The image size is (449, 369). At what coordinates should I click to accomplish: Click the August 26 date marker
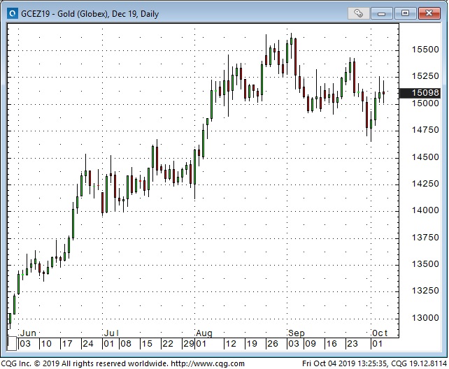(x=272, y=344)
